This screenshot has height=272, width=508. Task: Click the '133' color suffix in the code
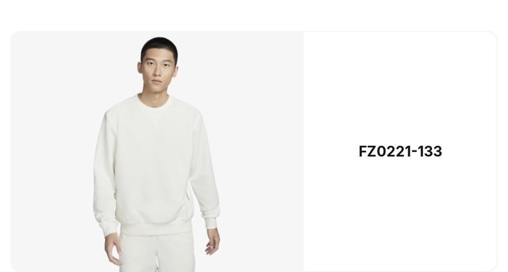pyautogui.click(x=430, y=152)
